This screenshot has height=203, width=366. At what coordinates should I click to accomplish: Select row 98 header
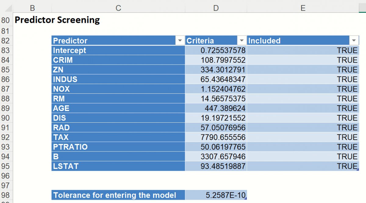click(6, 195)
